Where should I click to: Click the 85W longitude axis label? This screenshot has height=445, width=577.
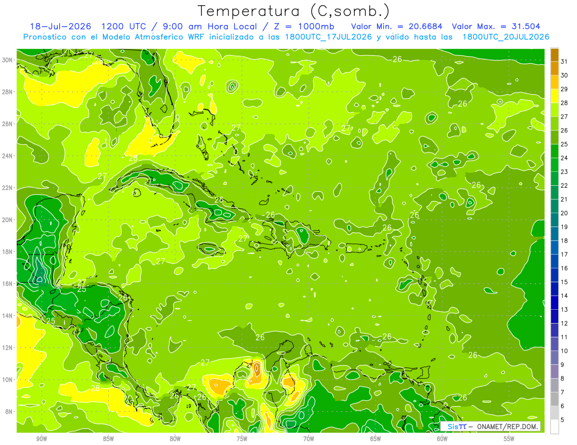tap(108, 439)
